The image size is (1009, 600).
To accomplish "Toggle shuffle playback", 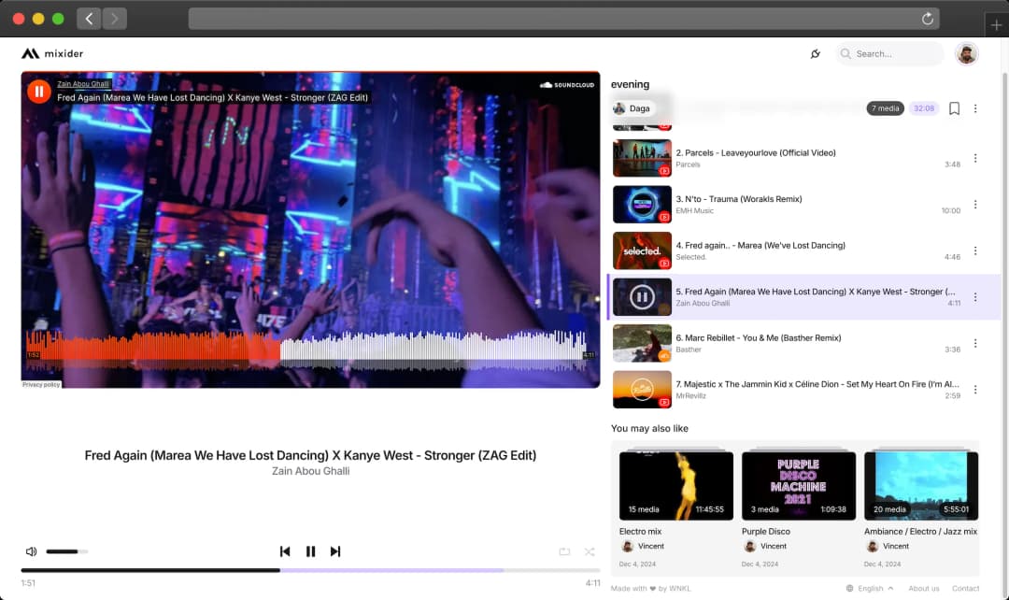I will (589, 551).
